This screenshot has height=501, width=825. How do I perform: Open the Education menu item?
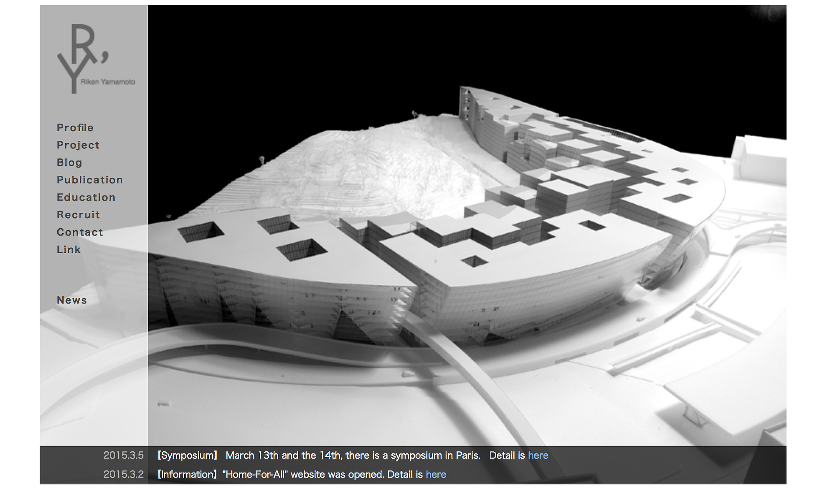pyautogui.click(x=86, y=197)
